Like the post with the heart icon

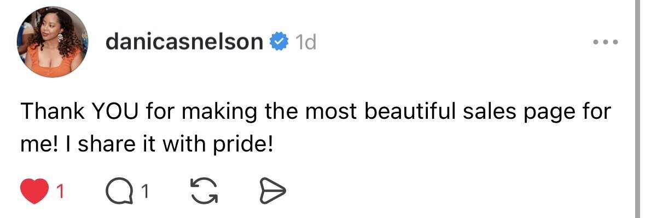tap(35, 191)
